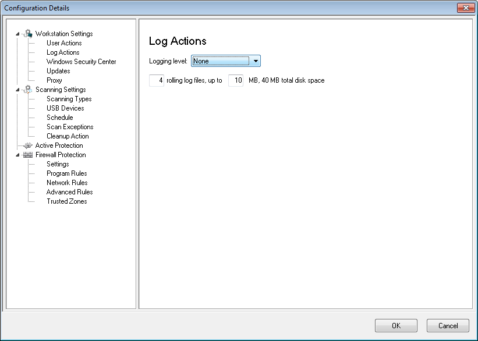Select Log Actions in the tree
The image size is (478, 341).
(63, 52)
